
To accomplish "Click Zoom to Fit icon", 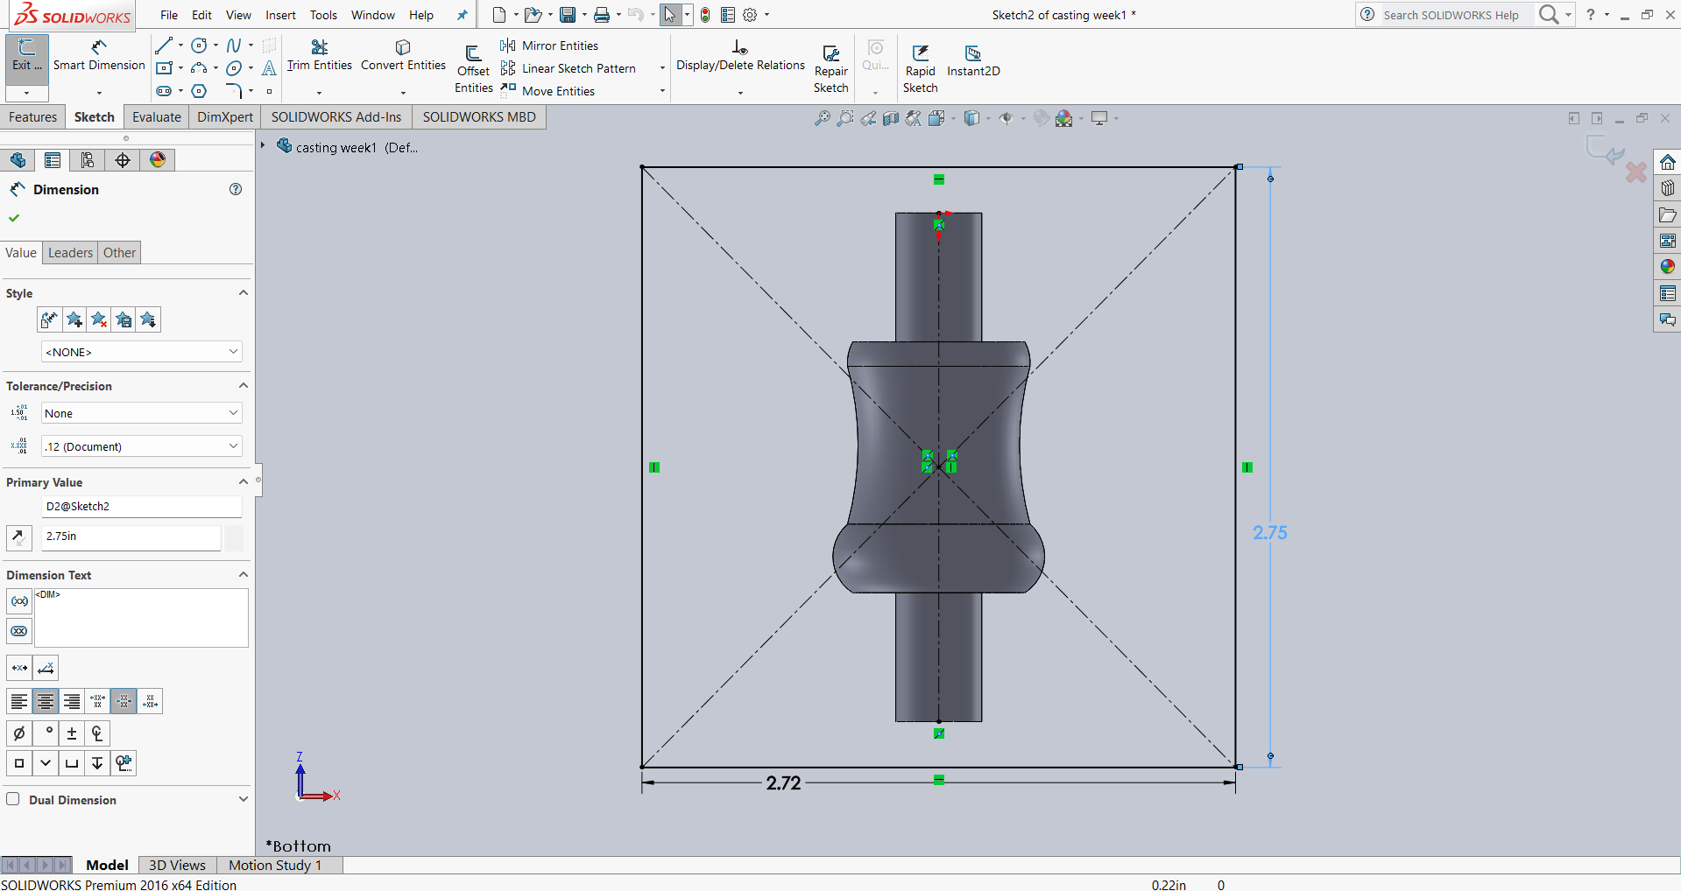I will [x=823, y=118].
